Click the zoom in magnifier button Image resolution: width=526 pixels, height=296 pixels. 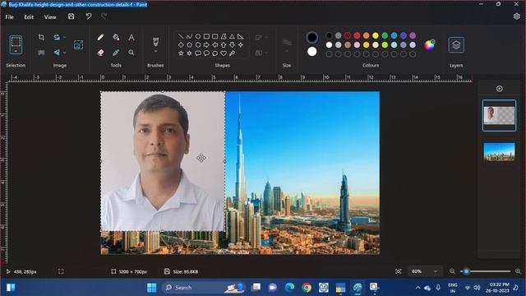[x=518, y=271]
